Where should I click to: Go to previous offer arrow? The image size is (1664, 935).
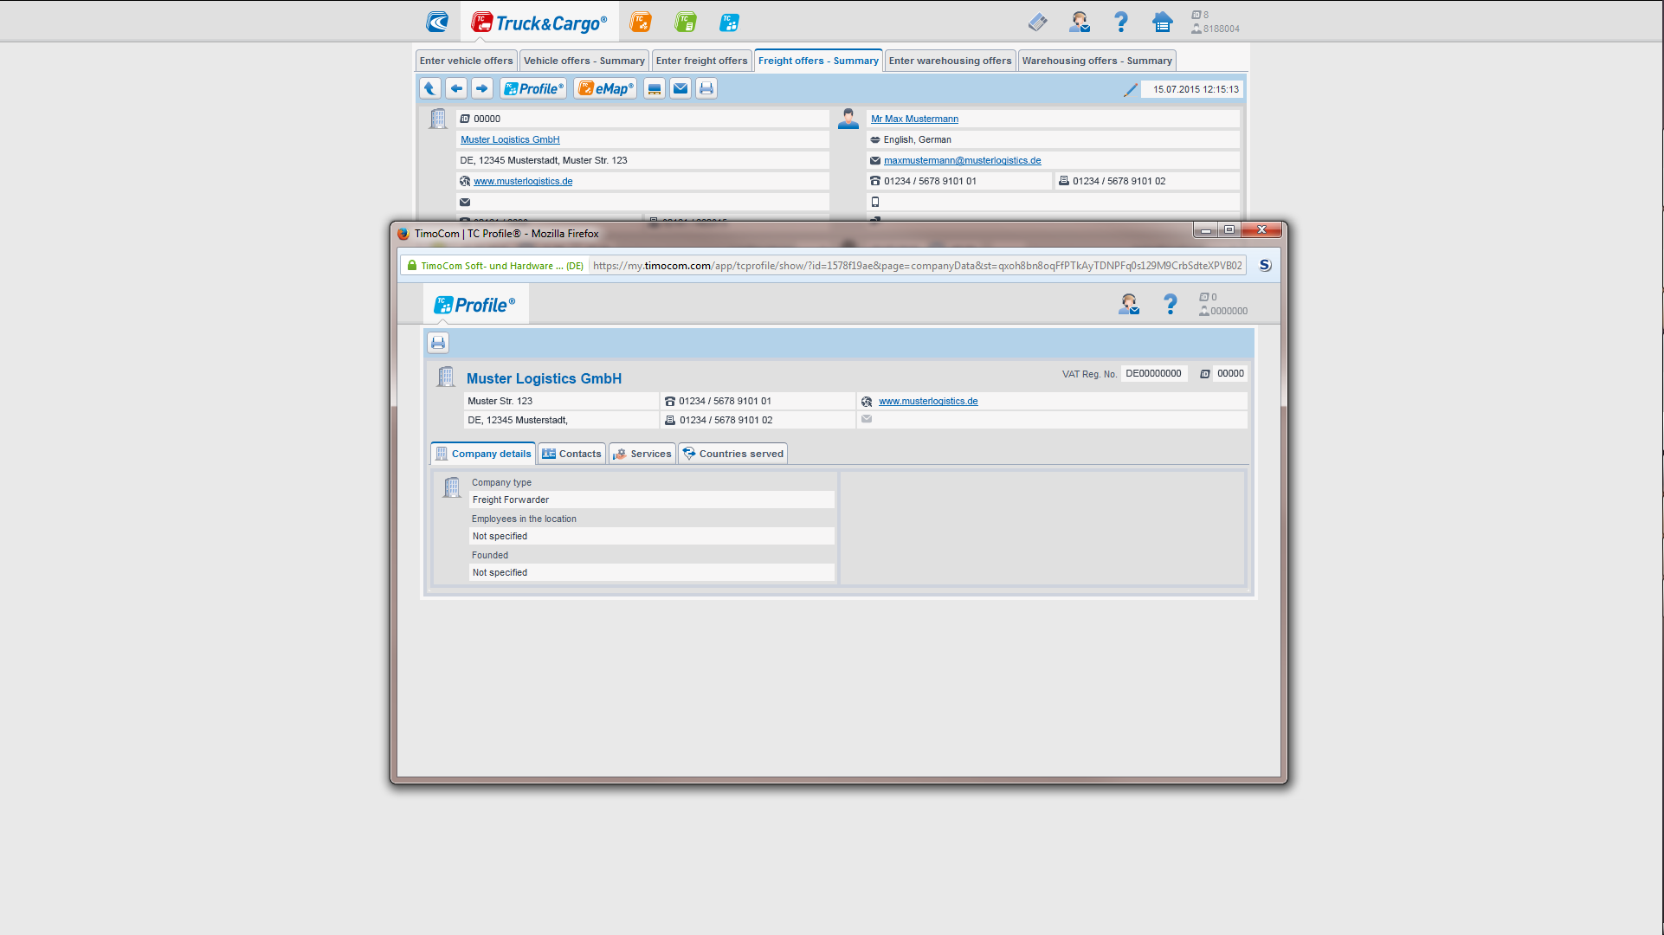456,88
